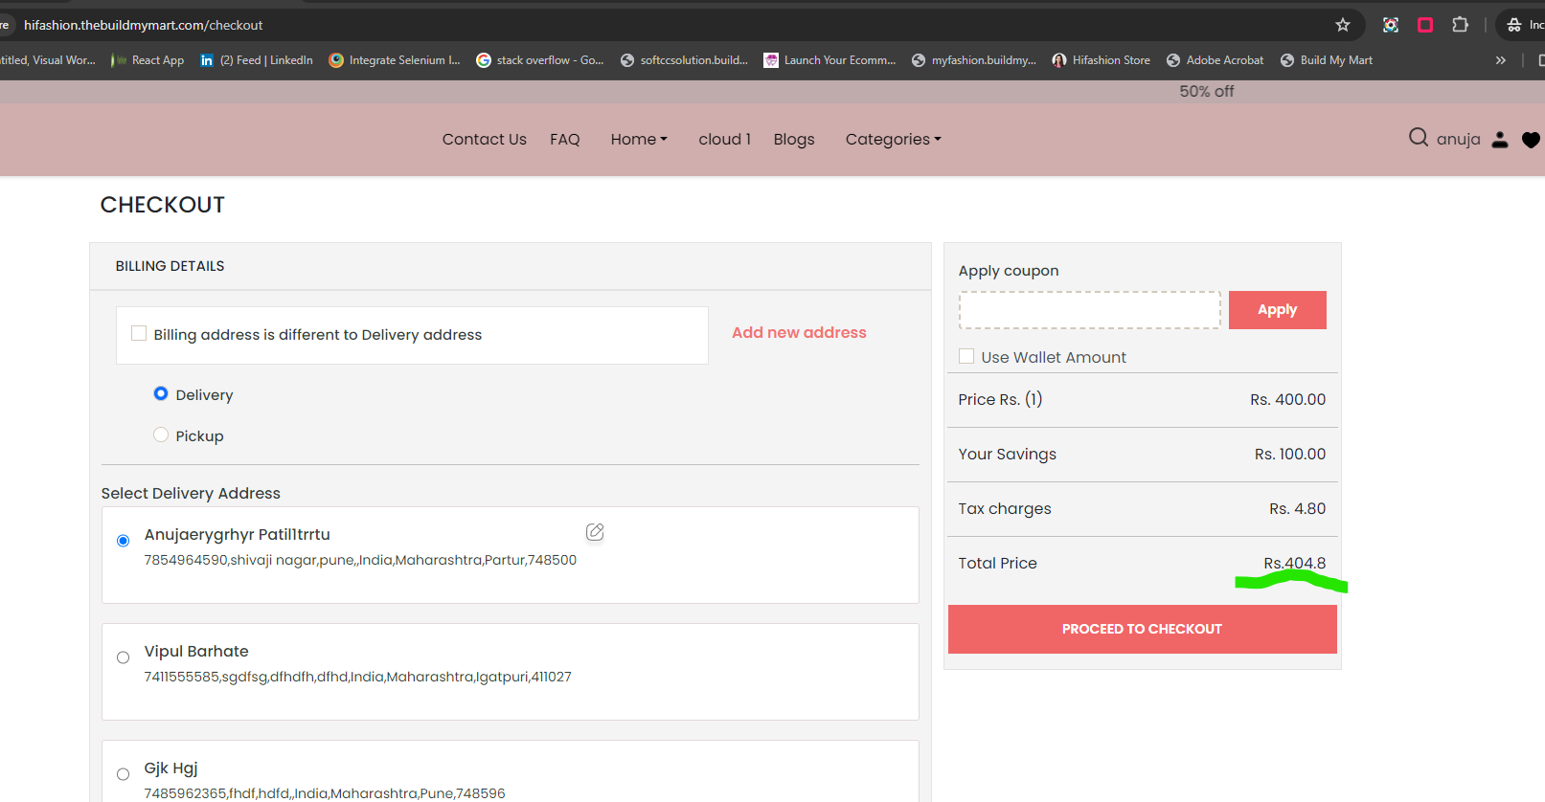Open the Hifashion Store bookmark
Image resolution: width=1545 pixels, height=802 pixels.
[1102, 60]
